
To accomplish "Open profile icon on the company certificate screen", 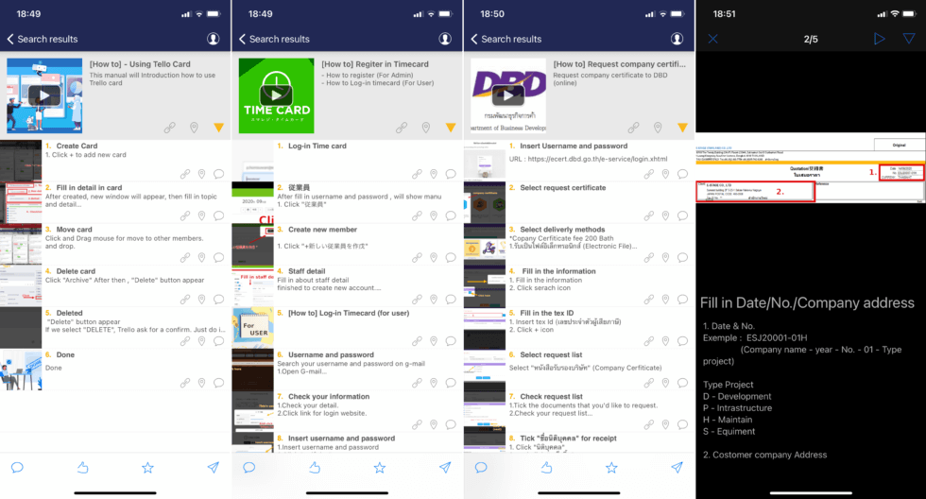I will tap(677, 39).
